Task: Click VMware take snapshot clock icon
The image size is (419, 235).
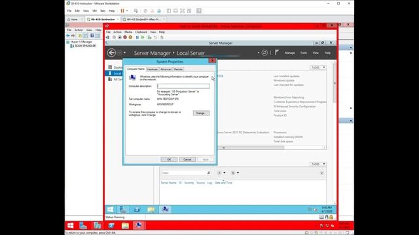Action: pyautogui.click(x=145, y=11)
